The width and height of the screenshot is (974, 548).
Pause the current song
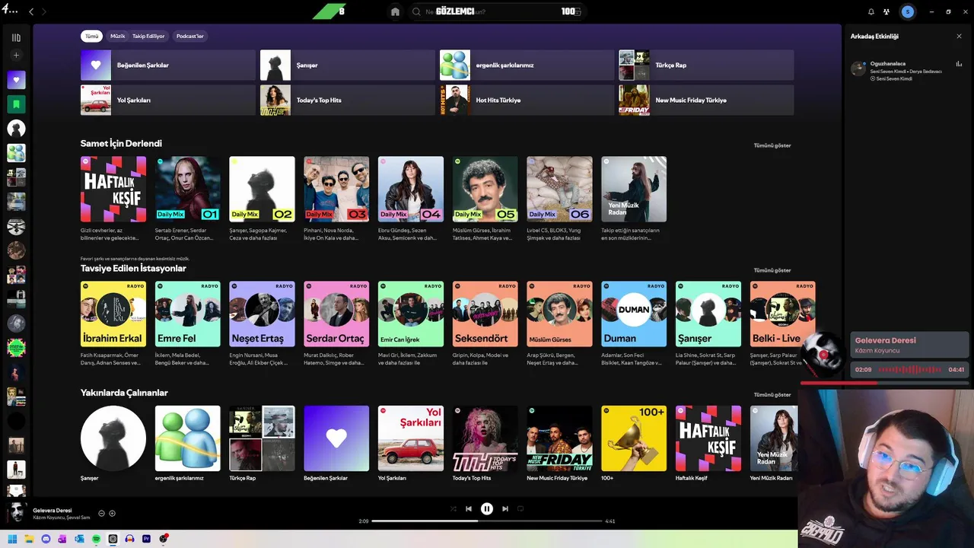point(487,508)
